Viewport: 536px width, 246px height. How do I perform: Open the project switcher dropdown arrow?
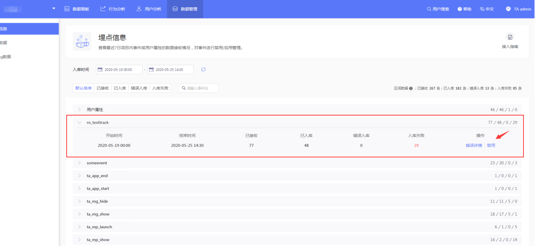[x=54, y=9]
